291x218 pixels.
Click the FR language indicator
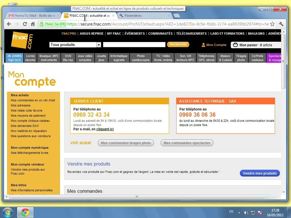[231, 212]
